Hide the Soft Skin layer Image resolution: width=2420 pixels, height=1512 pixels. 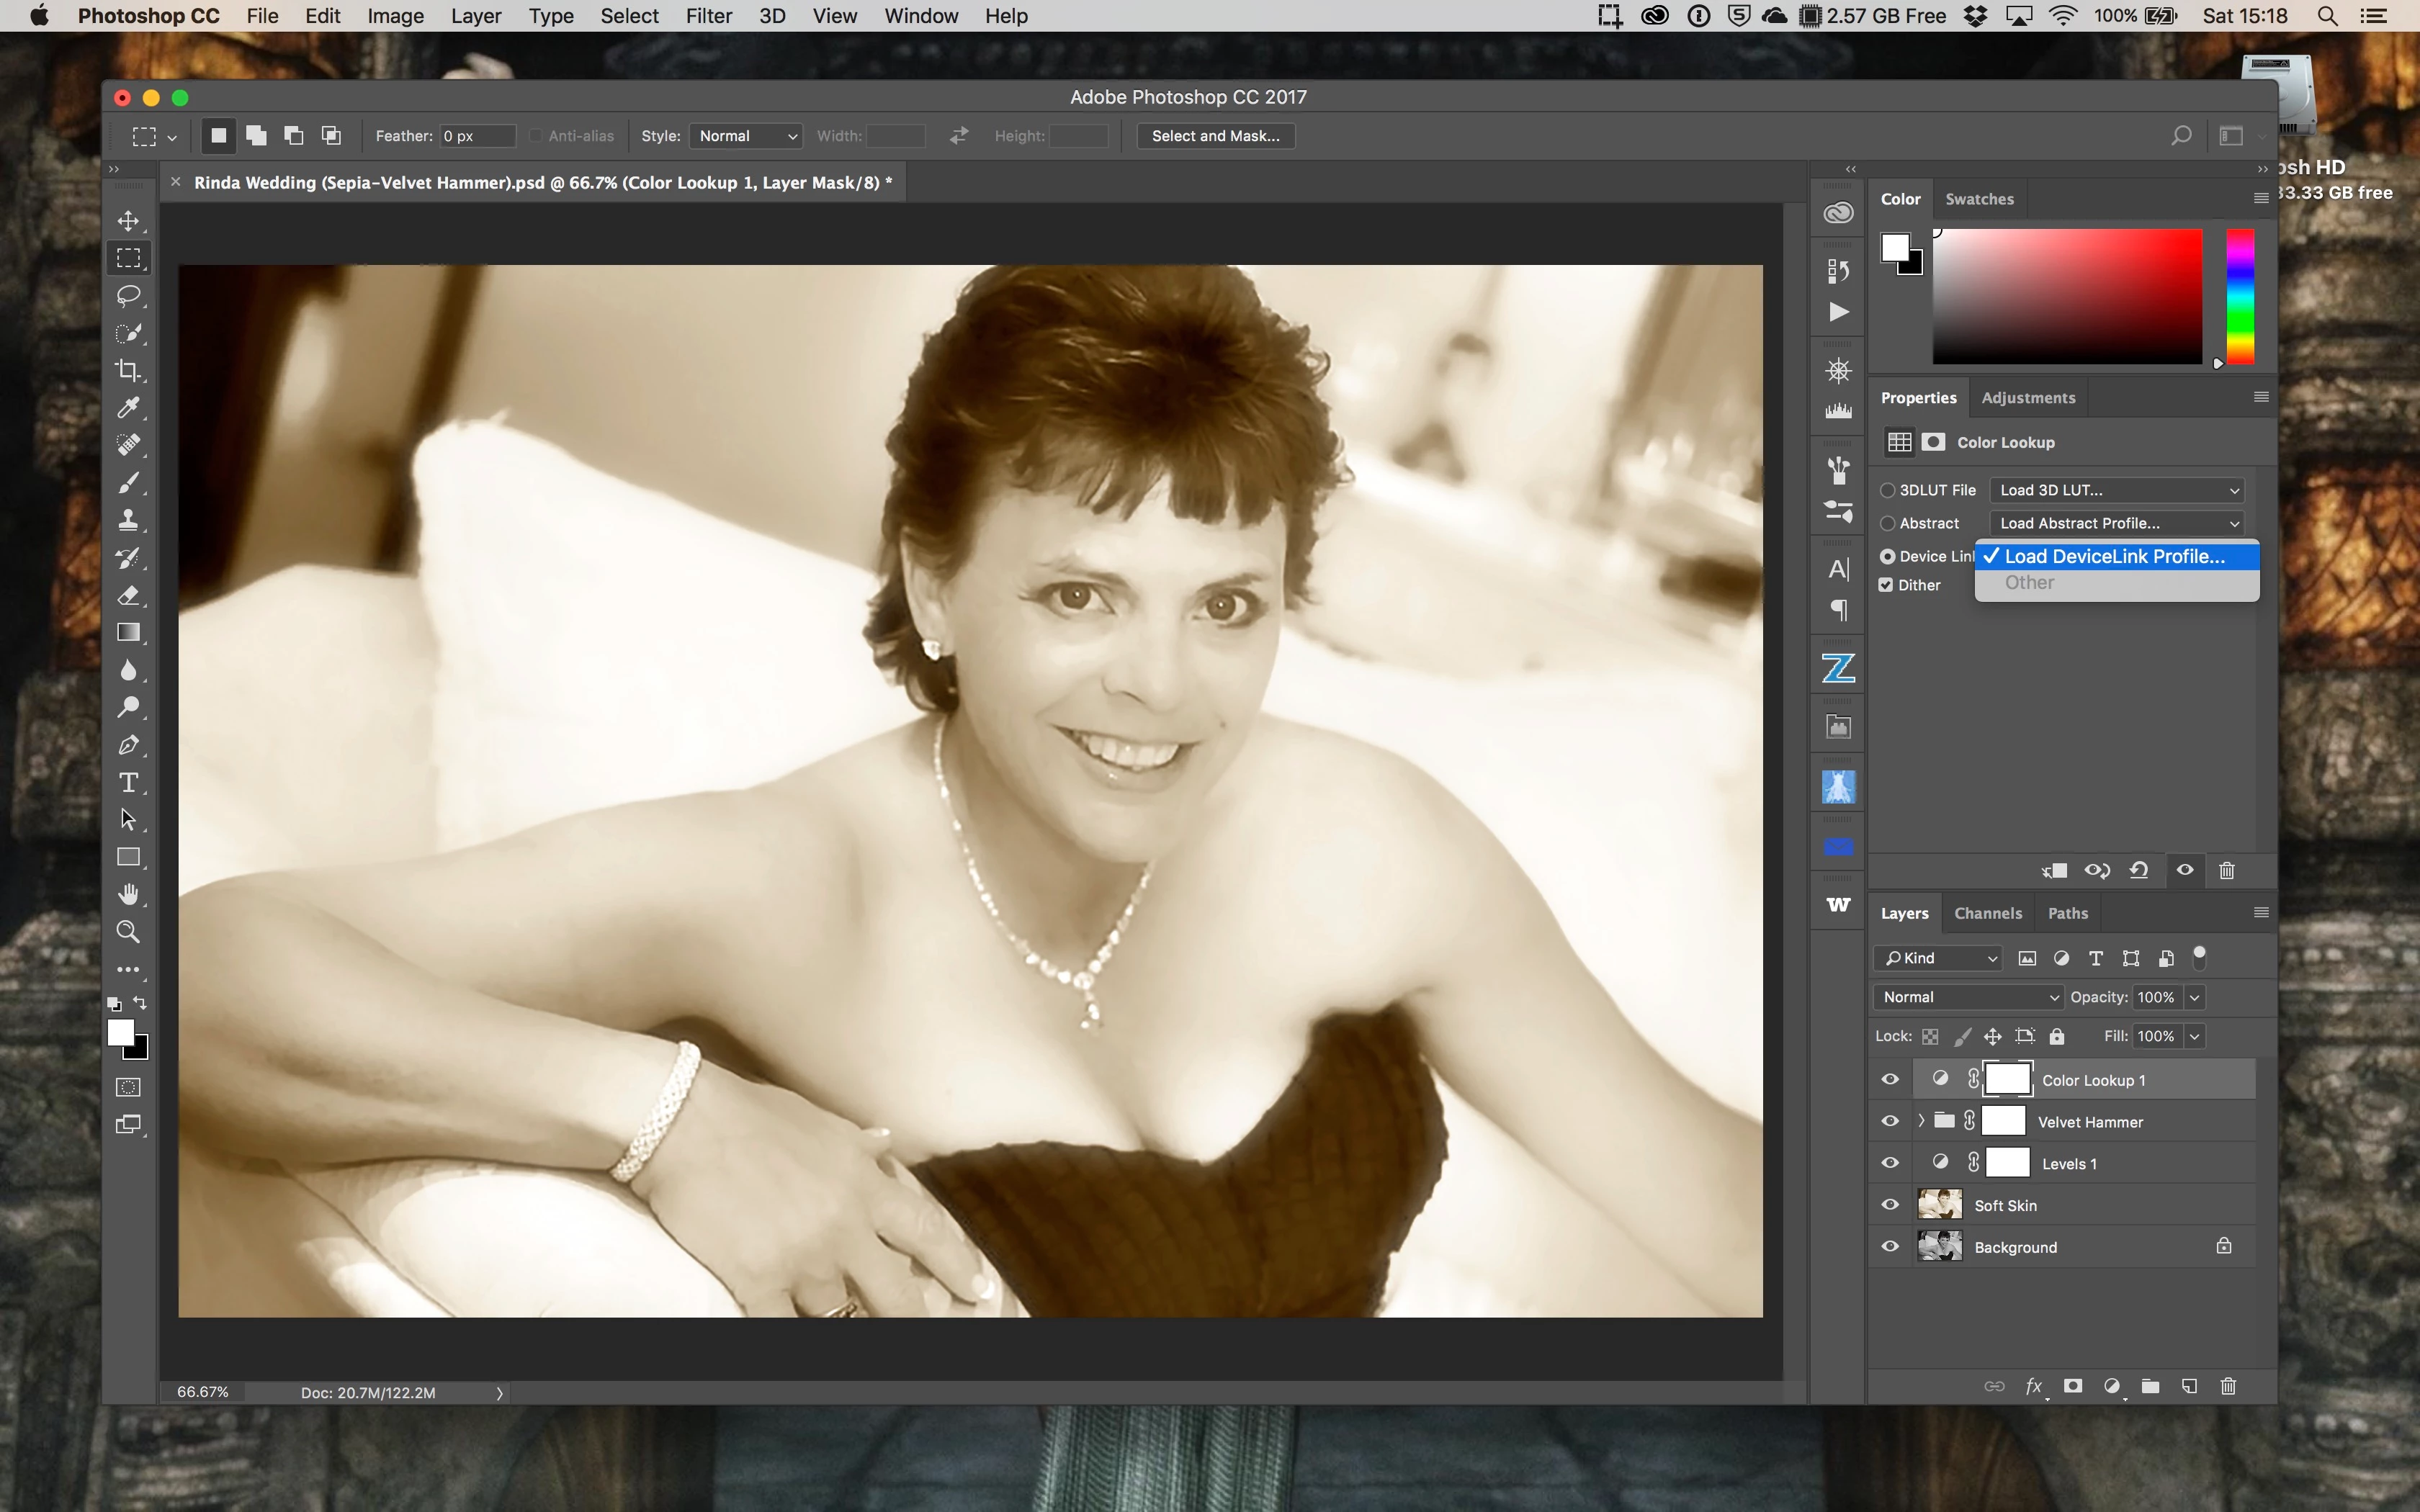pos(1890,1205)
